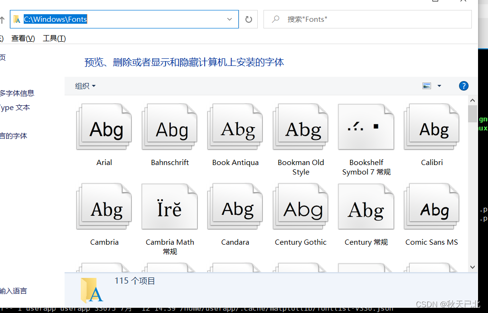Select the Bookman Old Style font icon
This screenshot has height=313, width=488.
tap(300, 127)
